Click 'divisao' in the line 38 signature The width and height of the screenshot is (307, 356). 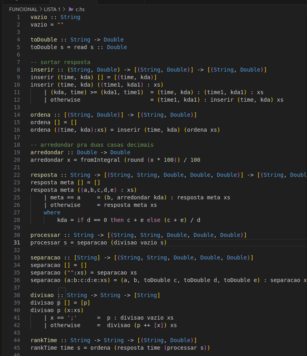point(42,295)
